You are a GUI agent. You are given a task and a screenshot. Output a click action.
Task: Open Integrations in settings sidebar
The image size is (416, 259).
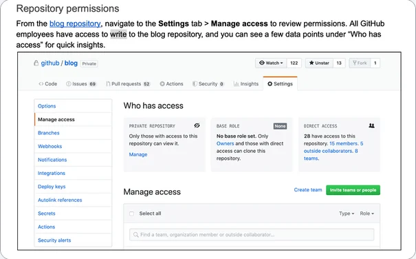[x=73, y=173]
